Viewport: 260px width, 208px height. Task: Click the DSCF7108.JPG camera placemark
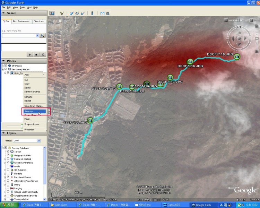click(x=132, y=87)
